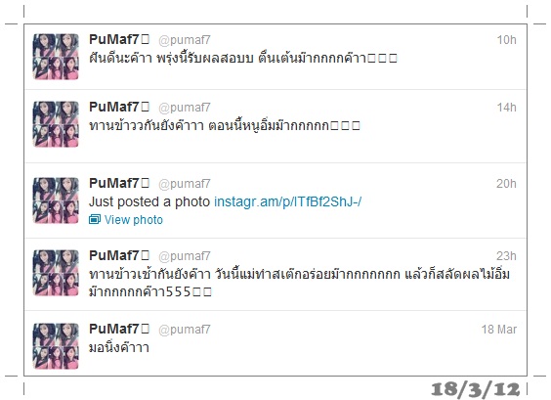Open the 14h timestamp permalink

506,107
